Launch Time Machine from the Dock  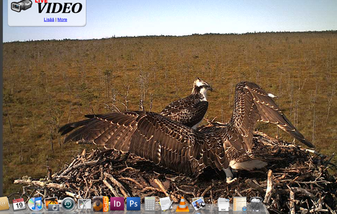coord(68,204)
